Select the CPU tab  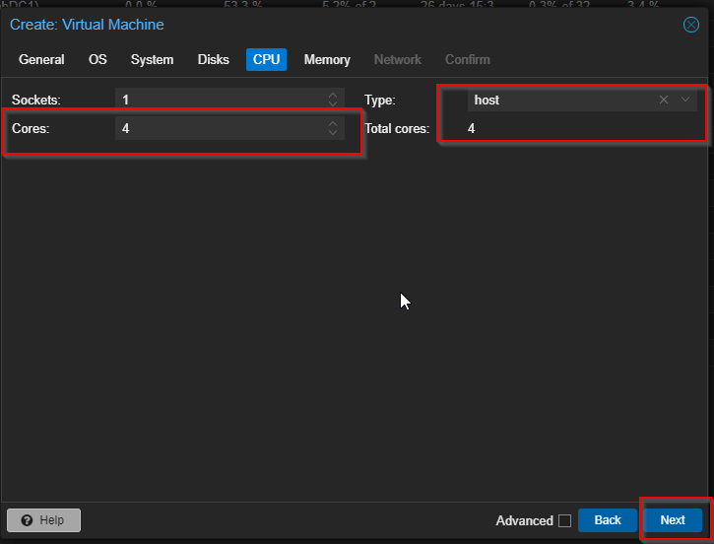click(x=266, y=60)
